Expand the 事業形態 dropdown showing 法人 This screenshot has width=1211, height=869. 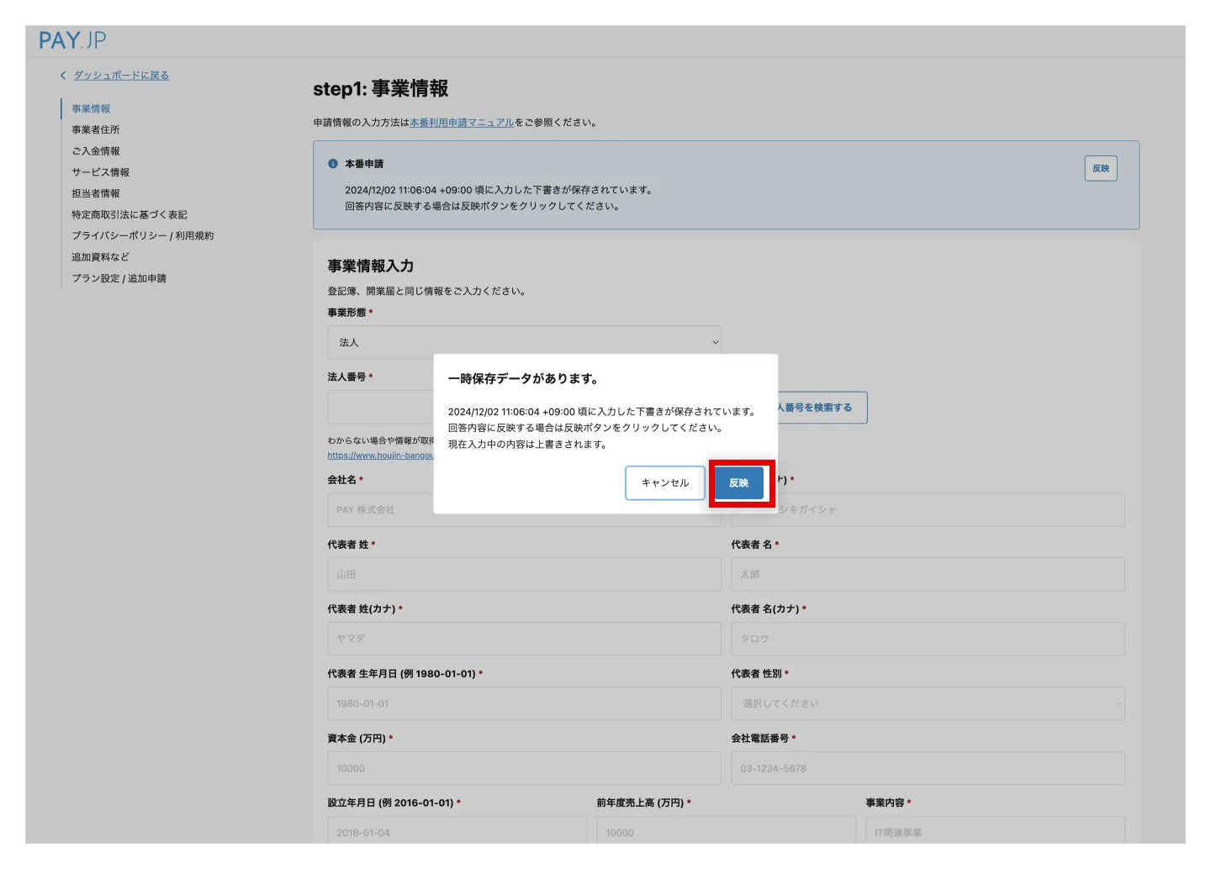click(524, 343)
